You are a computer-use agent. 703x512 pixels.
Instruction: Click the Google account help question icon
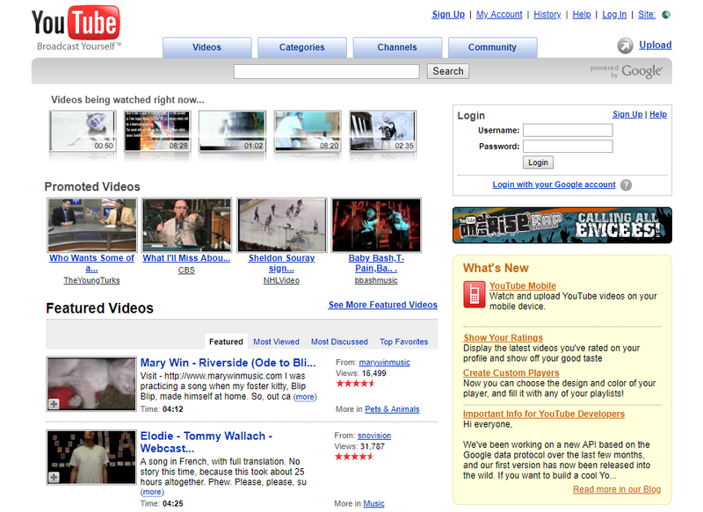[x=626, y=185]
